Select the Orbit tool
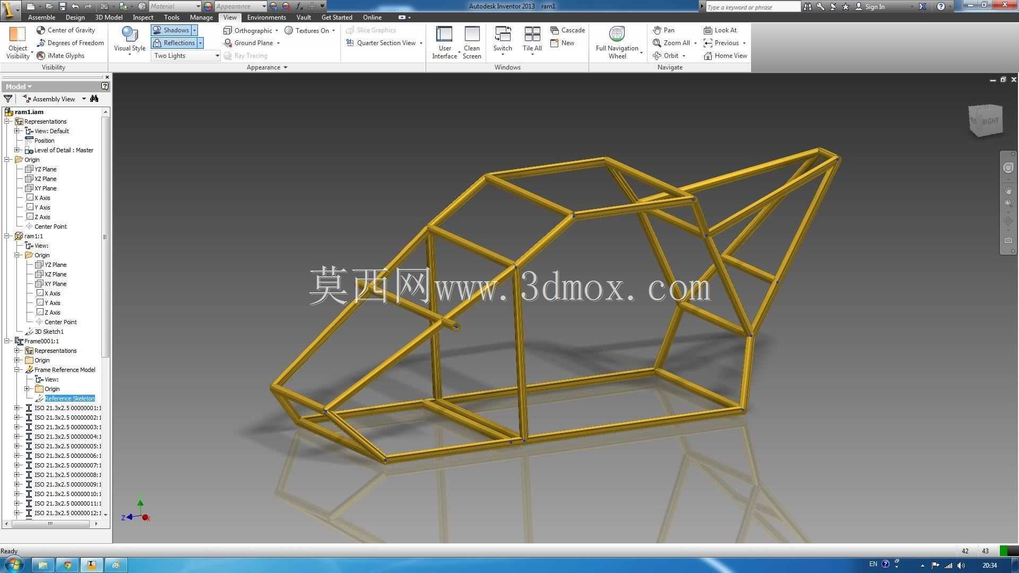 (x=666, y=56)
